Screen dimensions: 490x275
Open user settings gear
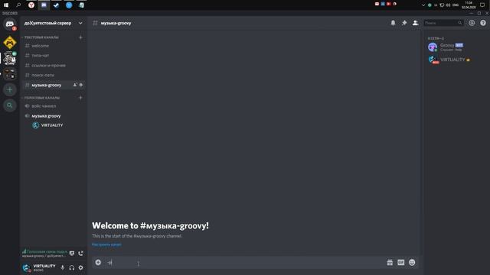tap(81, 267)
